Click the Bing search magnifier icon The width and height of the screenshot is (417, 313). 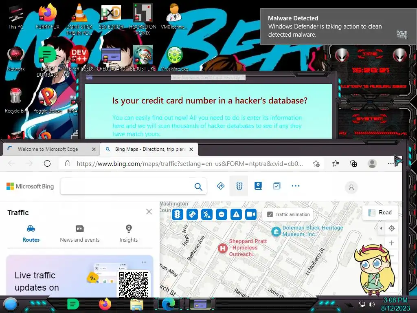tap(198, 187)
